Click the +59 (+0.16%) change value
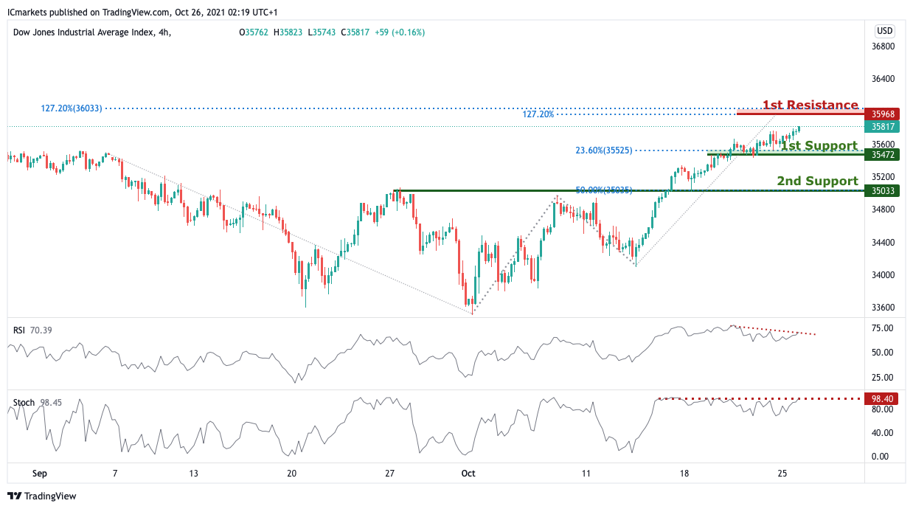This screenshot has width=913, height=509. point(399,32)
